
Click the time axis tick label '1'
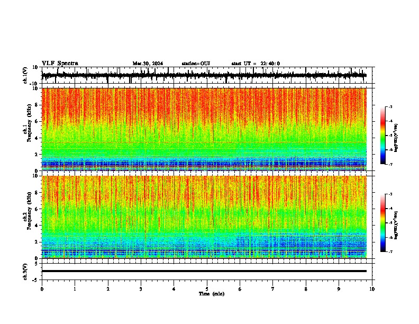tap(75, 289)
